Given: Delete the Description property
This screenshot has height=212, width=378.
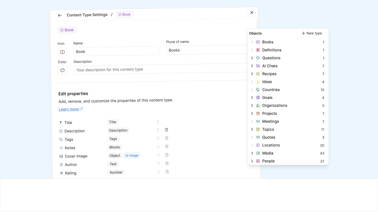Looking at the screenshot, I should pos(167,130).
